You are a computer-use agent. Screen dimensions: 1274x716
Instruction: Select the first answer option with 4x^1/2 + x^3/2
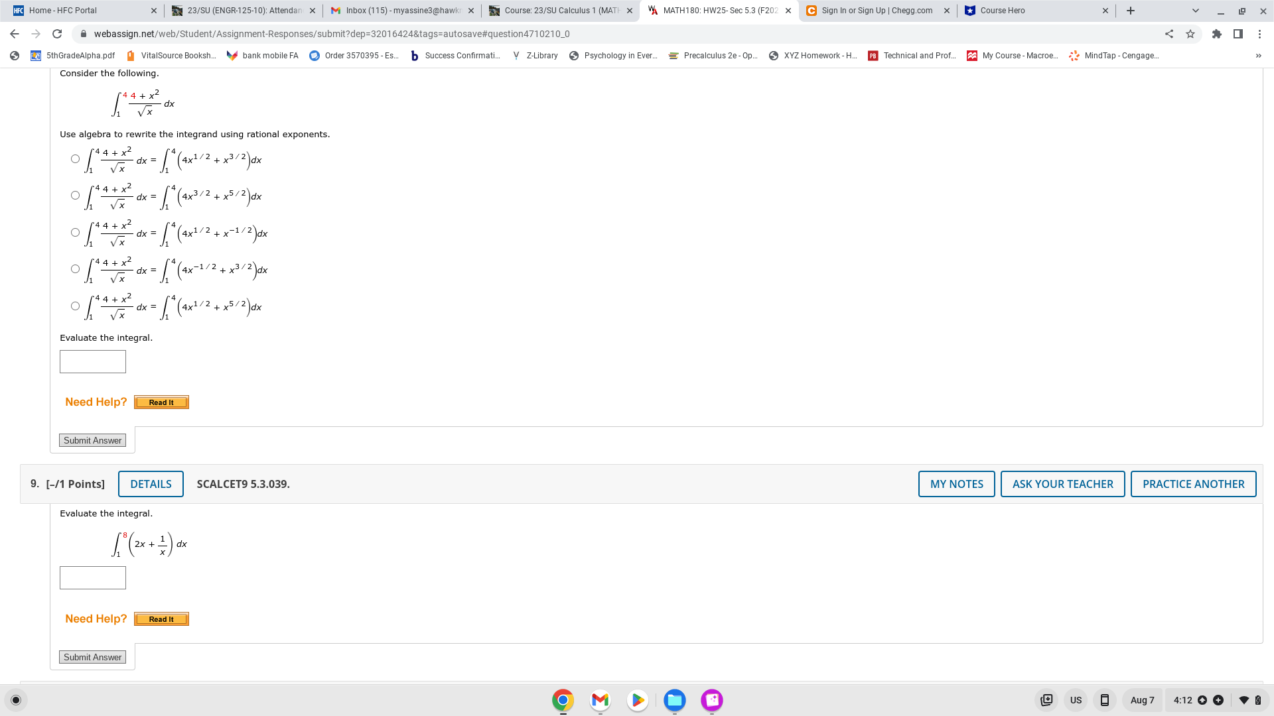pos(75,158)
